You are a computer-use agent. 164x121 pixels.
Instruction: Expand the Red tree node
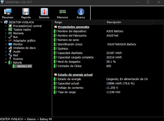6,55
